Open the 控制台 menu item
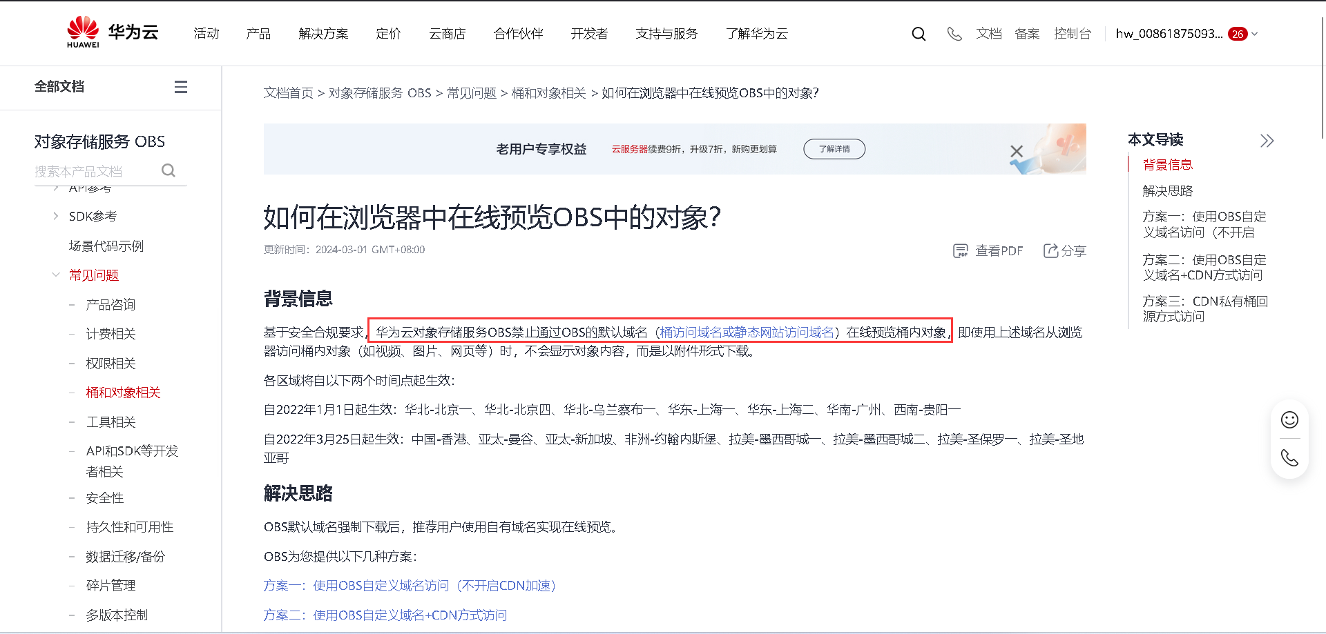This screenshot has width=1326, height=634. 1073,33
